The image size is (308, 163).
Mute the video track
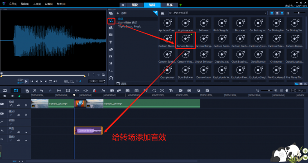(19, 105)
